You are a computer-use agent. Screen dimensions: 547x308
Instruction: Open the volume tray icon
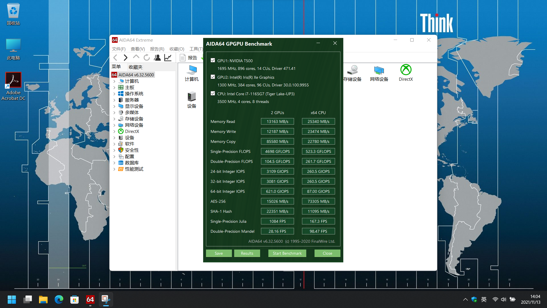pos(504,299)
